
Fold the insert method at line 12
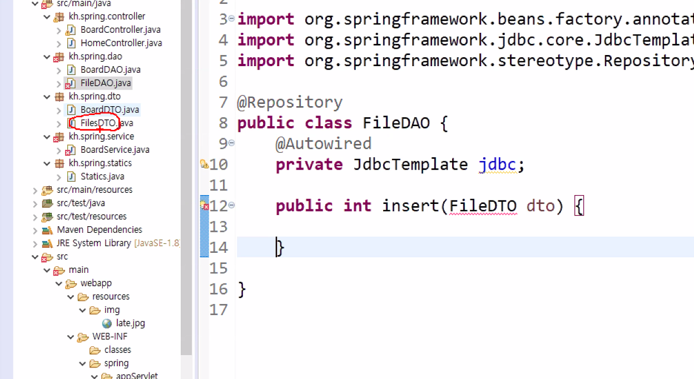pos(231,205)
